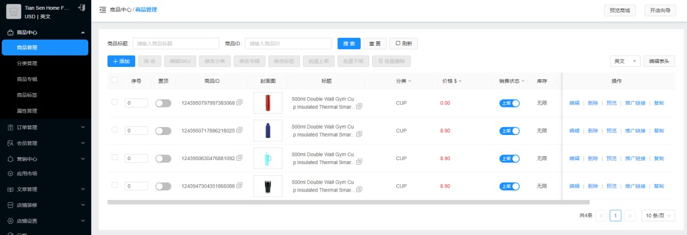Image resolution: width=687 pixels, height=235 pixels.
Task: Click the 商品标题 search input field
Action: [176, 43]
